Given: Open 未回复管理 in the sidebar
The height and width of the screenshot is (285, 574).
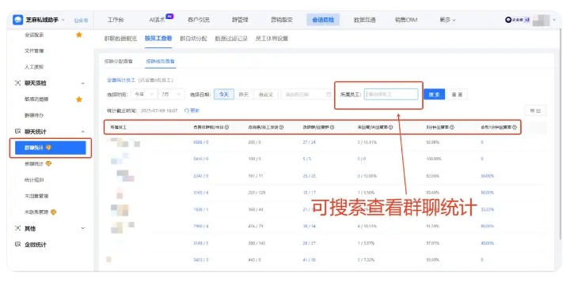Looking at the screenshot, I should coord(36,196).
